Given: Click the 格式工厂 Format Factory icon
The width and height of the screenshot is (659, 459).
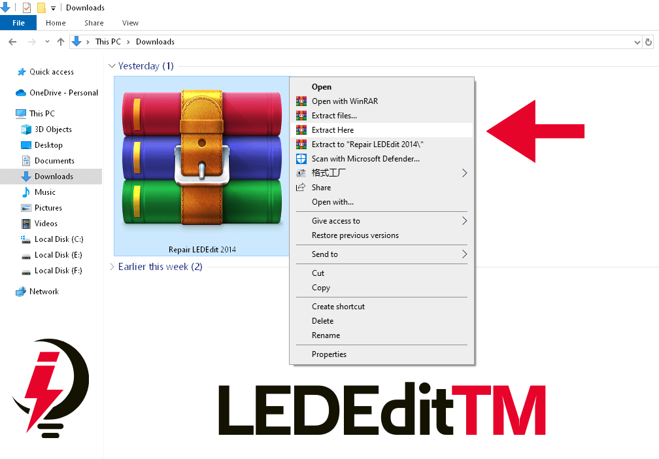Looking at the screenshot, I should (301, 173).
